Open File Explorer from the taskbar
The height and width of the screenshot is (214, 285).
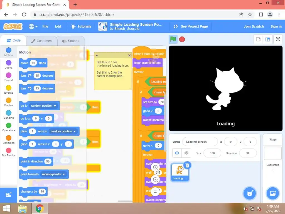[x=22, y=208]
